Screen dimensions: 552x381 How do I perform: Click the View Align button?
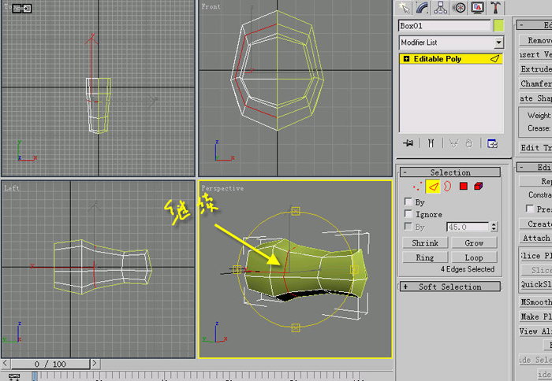pos(535,331)
